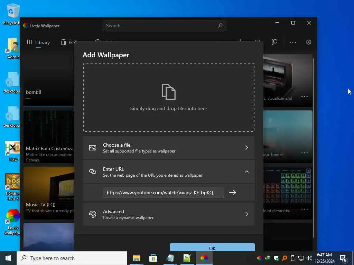Click the Library grid icon
The width and height of the screenshot is (354, 265).
30,42
